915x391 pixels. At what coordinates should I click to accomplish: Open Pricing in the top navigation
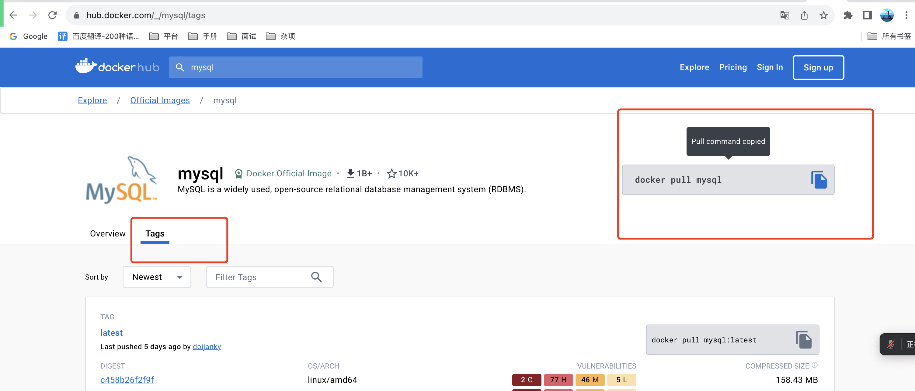coord(733,67)
